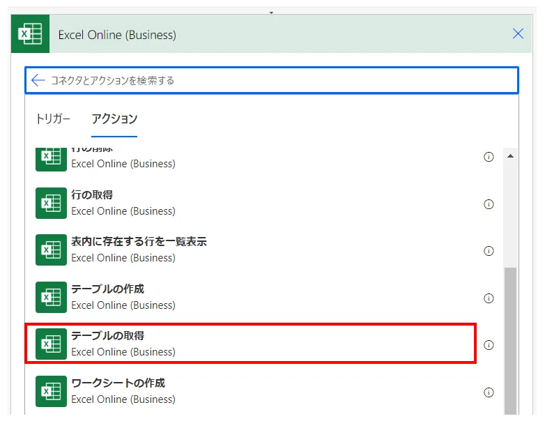Click the Excel Online (Business) header title

(117, 35)
